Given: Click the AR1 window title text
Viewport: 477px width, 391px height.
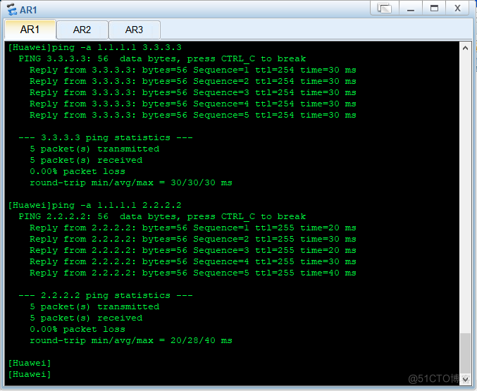Looking at the screenshot, I should [28, 9].
